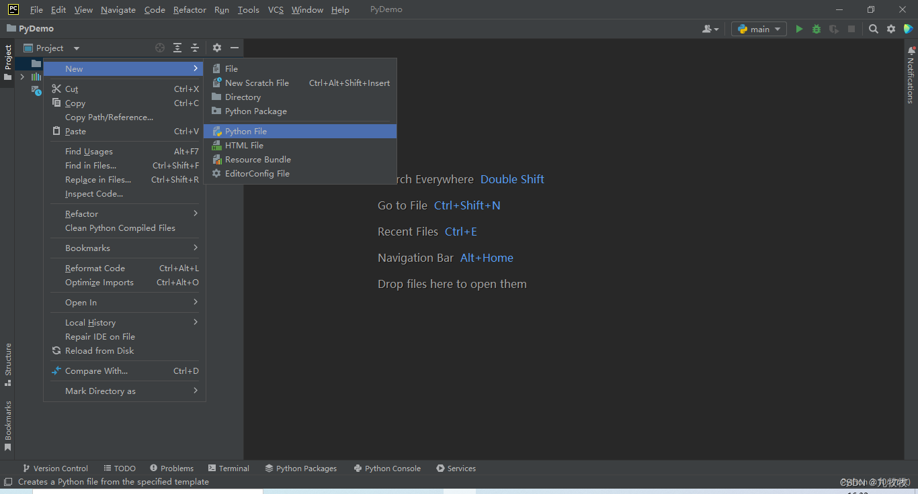Select Clean Python Compiled Files

coord(124,228)
